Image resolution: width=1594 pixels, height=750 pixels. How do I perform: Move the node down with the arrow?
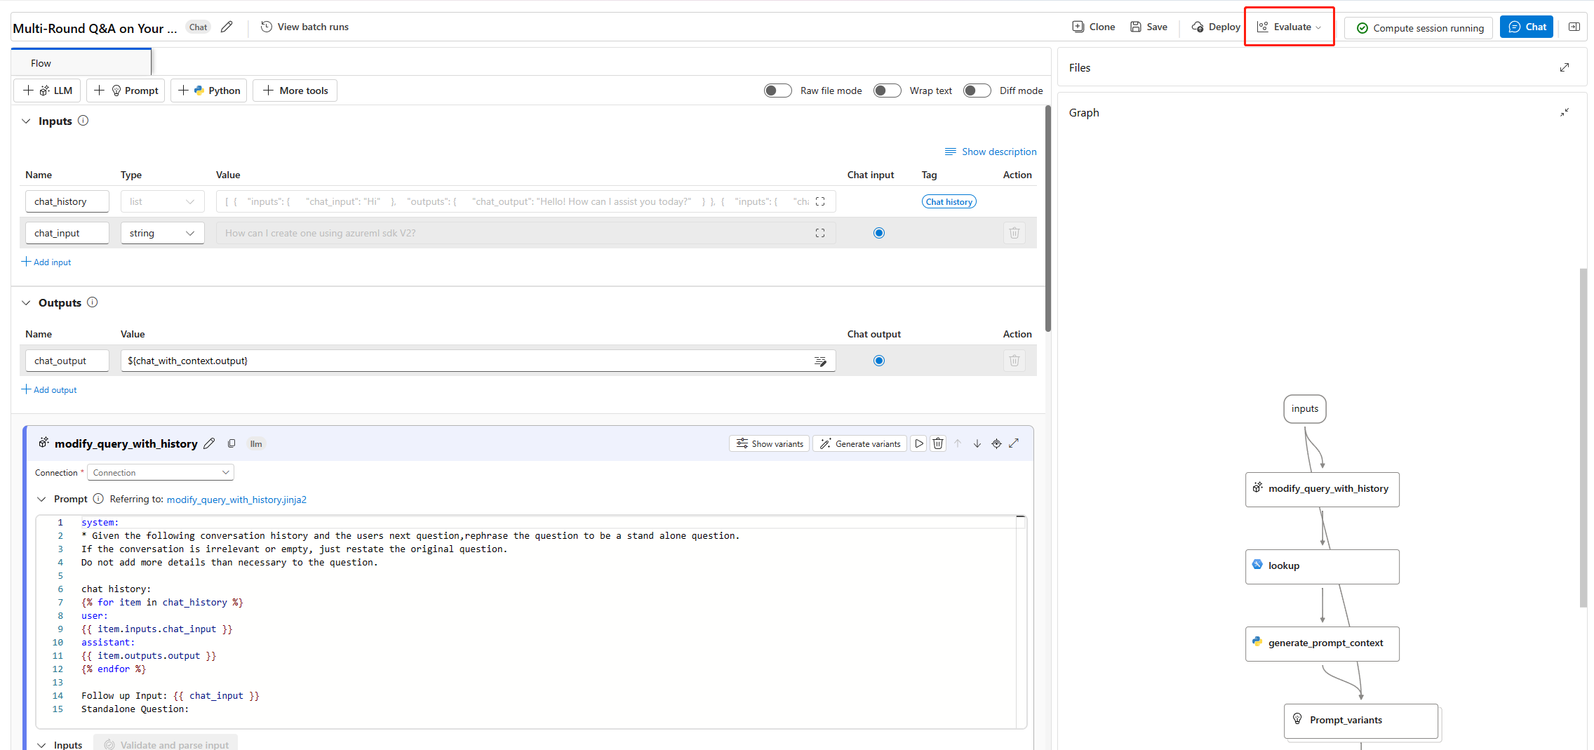(x=977, y=443)
